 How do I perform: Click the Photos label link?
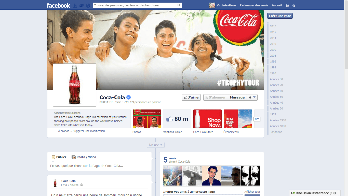coord(137,132)
